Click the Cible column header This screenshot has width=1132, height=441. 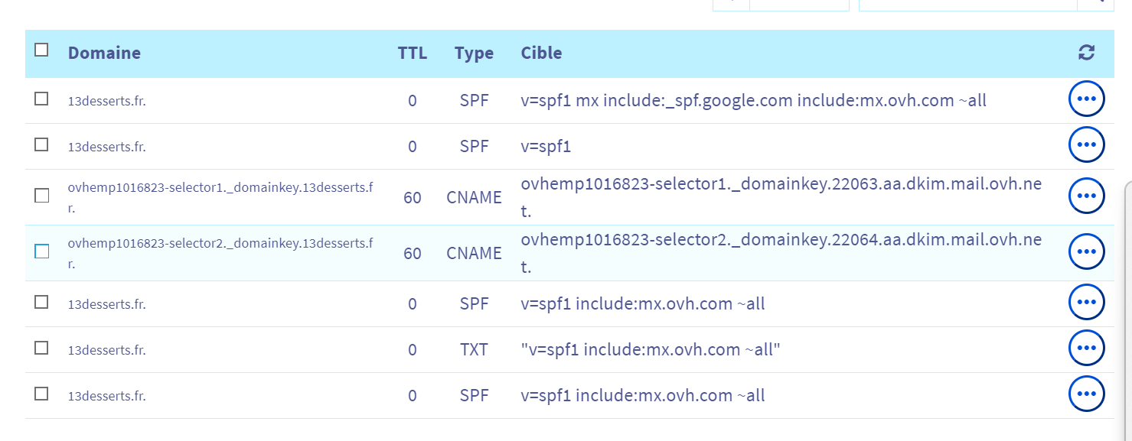541,53
